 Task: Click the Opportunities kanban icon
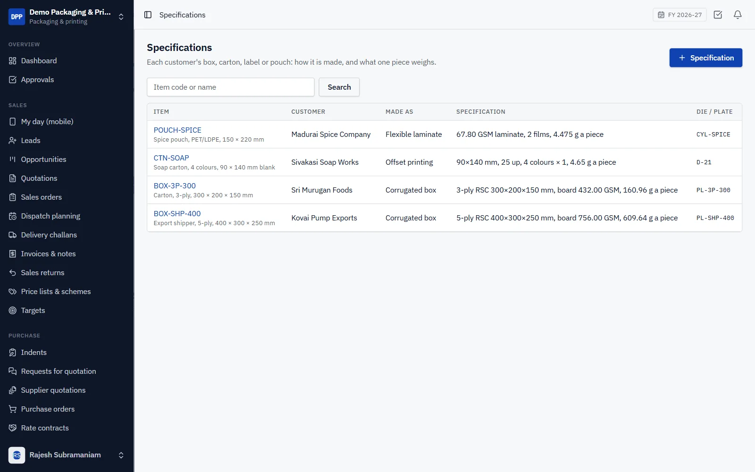13,160
